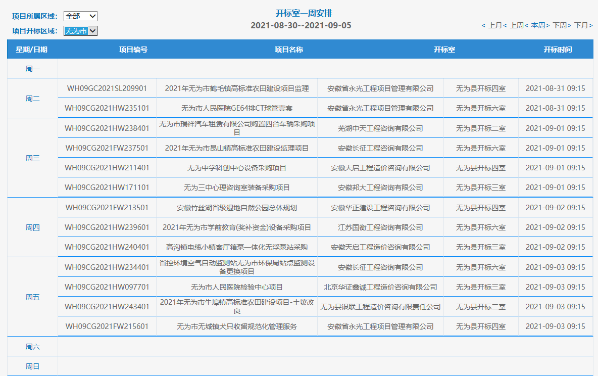Click project name 无为市无城镇犬只收留规范化管理服务

tap(237, 326)
